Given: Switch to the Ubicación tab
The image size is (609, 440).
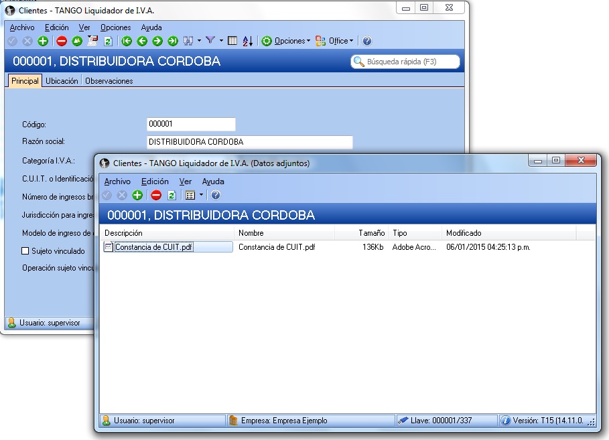Looking at the screenshot, I should coord(62,81).
